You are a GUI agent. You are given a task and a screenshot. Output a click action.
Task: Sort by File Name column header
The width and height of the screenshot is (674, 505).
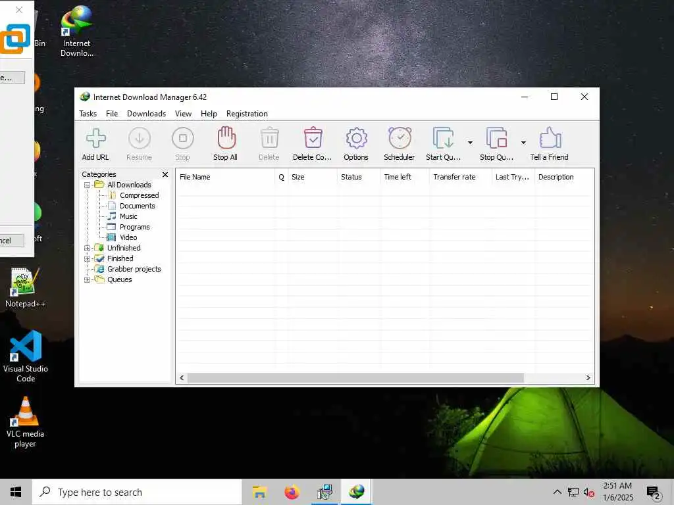tap(225, 177)
